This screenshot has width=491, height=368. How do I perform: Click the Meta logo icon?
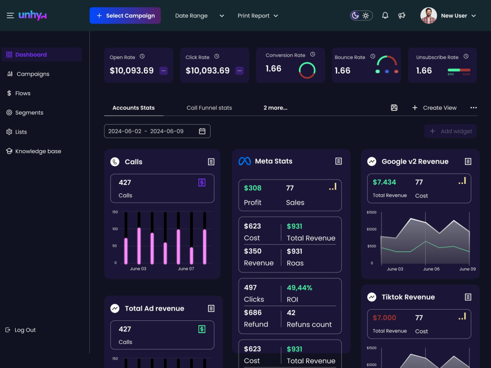coord(245,161)
